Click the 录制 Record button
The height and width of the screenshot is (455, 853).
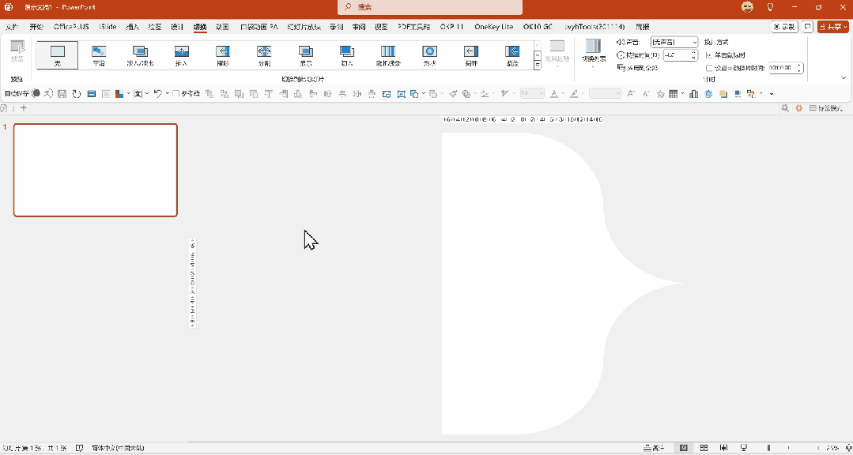[x=785, y=27]
